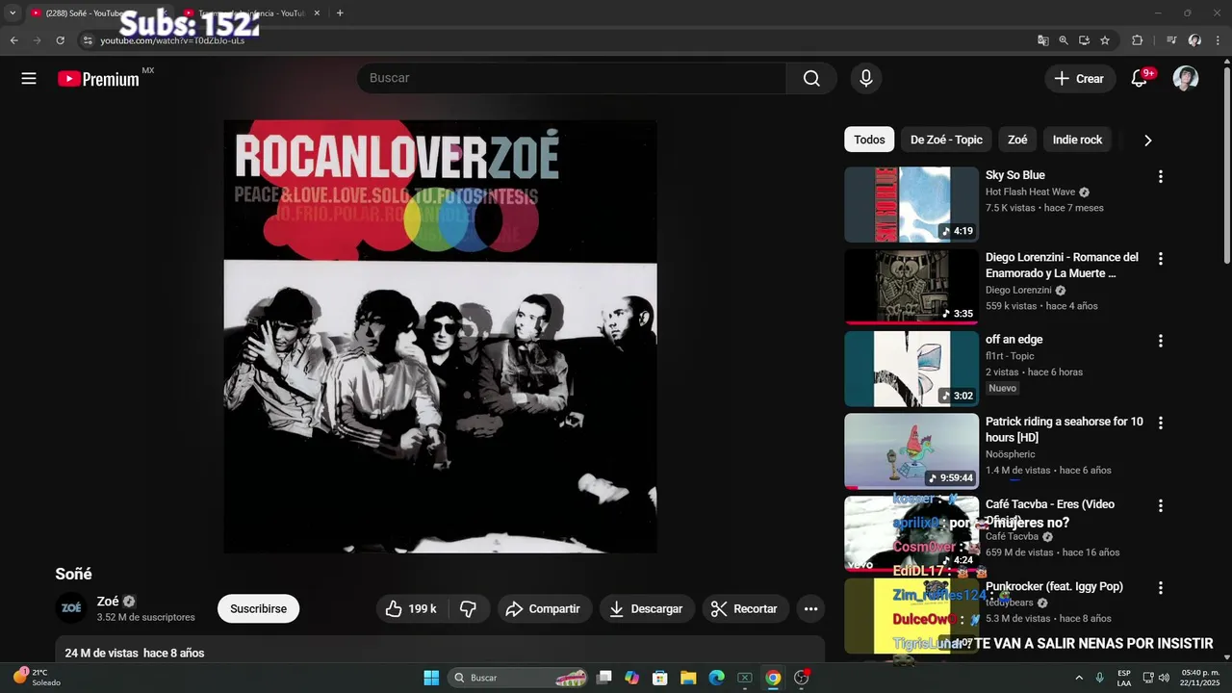Go to YouTube Premium home logo
Viewport: 1232px width, 693px height.
(x=98, y=79)
